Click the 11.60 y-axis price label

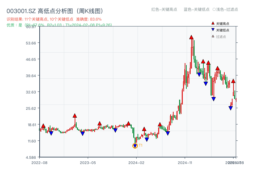pos(32,141)
